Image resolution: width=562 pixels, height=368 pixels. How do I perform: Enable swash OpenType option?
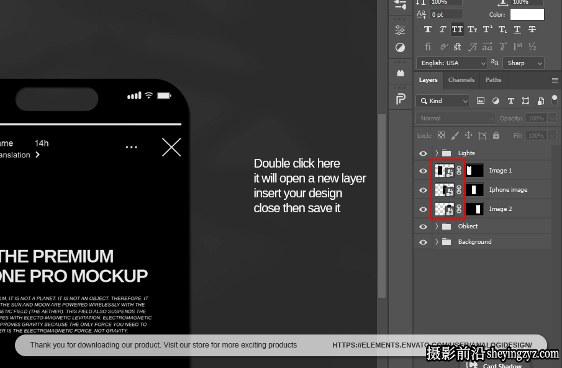(x=473, y=47)
